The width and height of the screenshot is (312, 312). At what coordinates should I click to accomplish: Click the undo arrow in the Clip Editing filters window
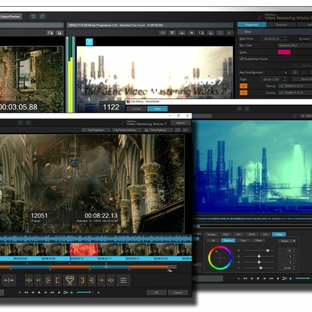239,109
